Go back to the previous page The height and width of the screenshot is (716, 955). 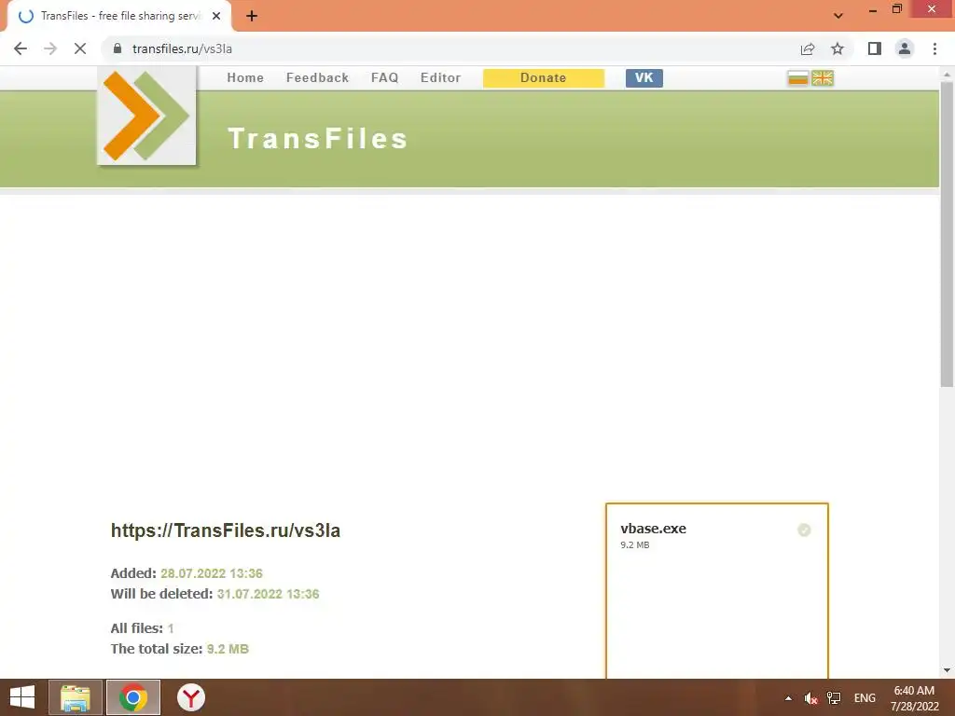[21, 48]
